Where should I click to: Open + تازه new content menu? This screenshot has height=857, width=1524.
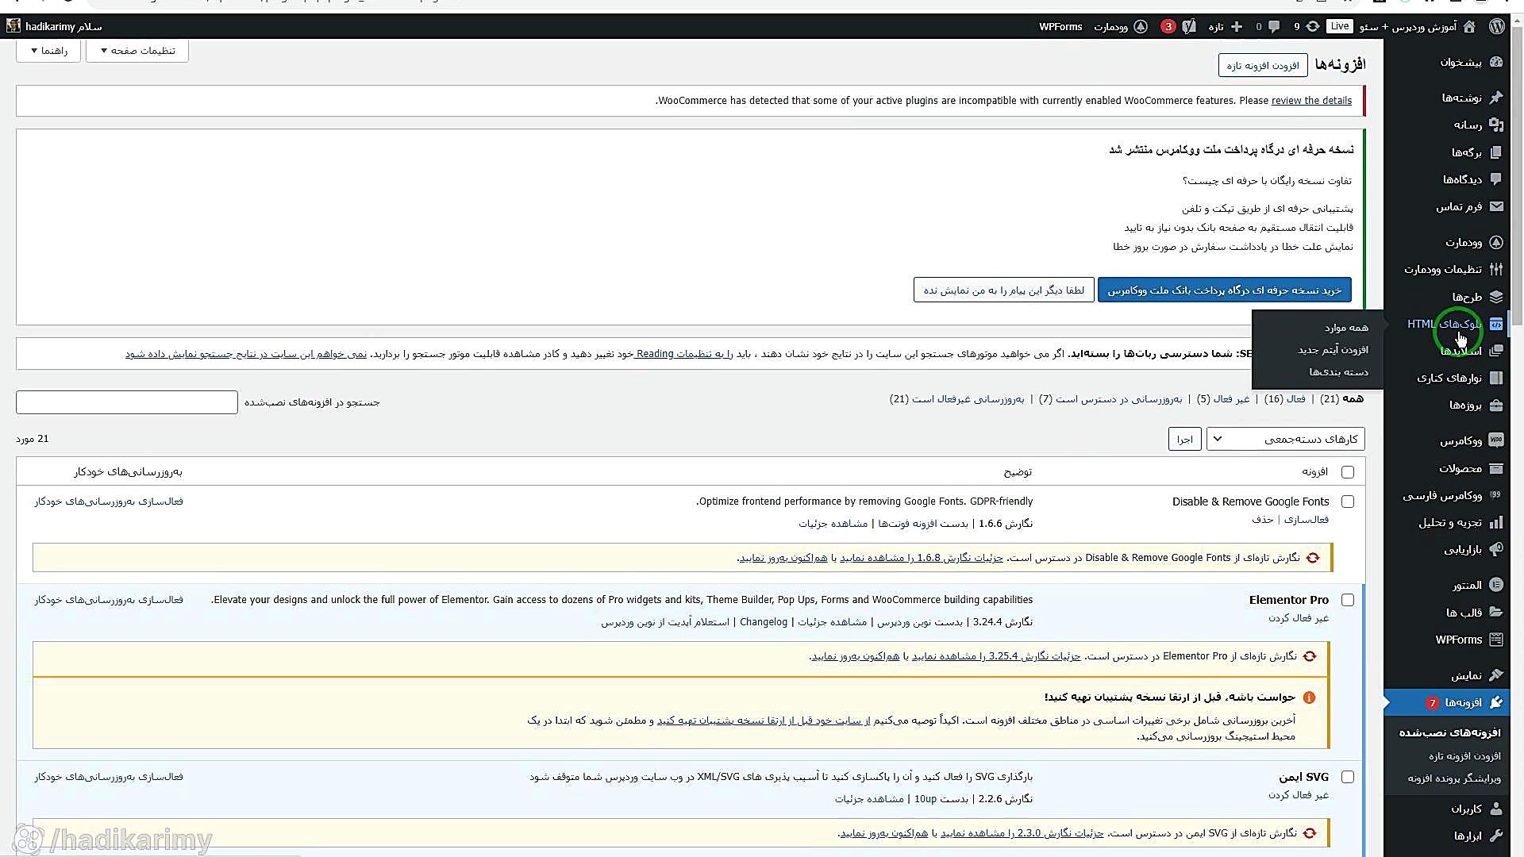point(1225,26)
